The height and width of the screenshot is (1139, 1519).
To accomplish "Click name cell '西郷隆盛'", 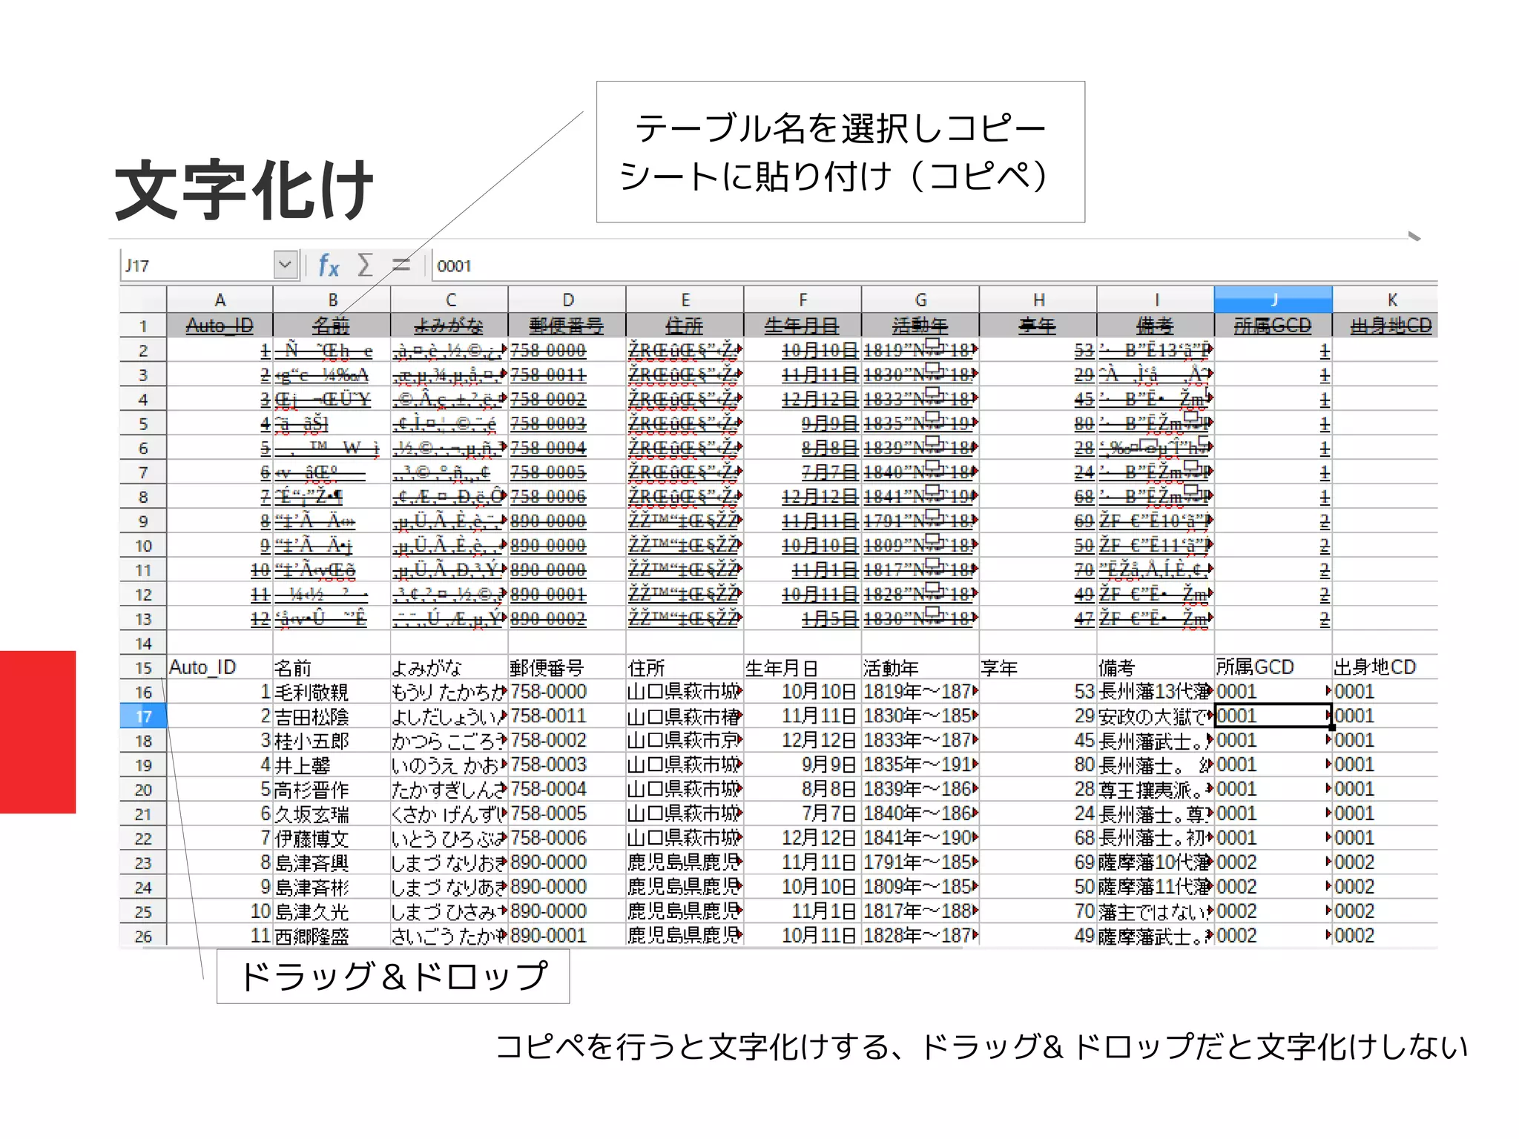I will pyautogui.click(x=332, y=936).
